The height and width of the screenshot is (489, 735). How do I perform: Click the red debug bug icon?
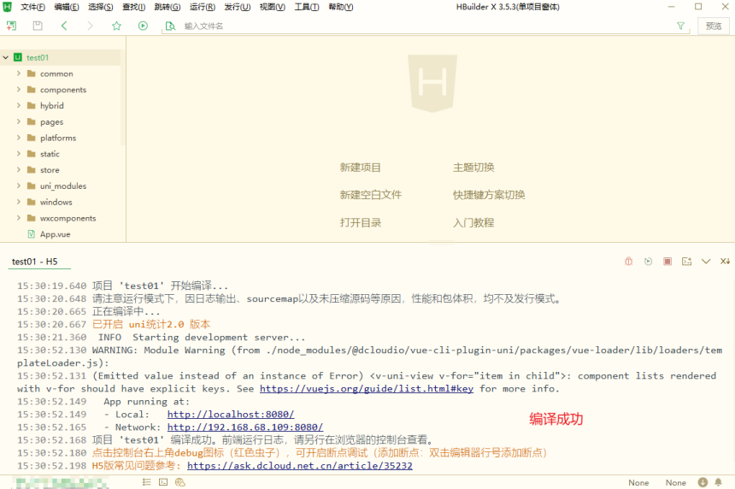(x=628, y=261)
